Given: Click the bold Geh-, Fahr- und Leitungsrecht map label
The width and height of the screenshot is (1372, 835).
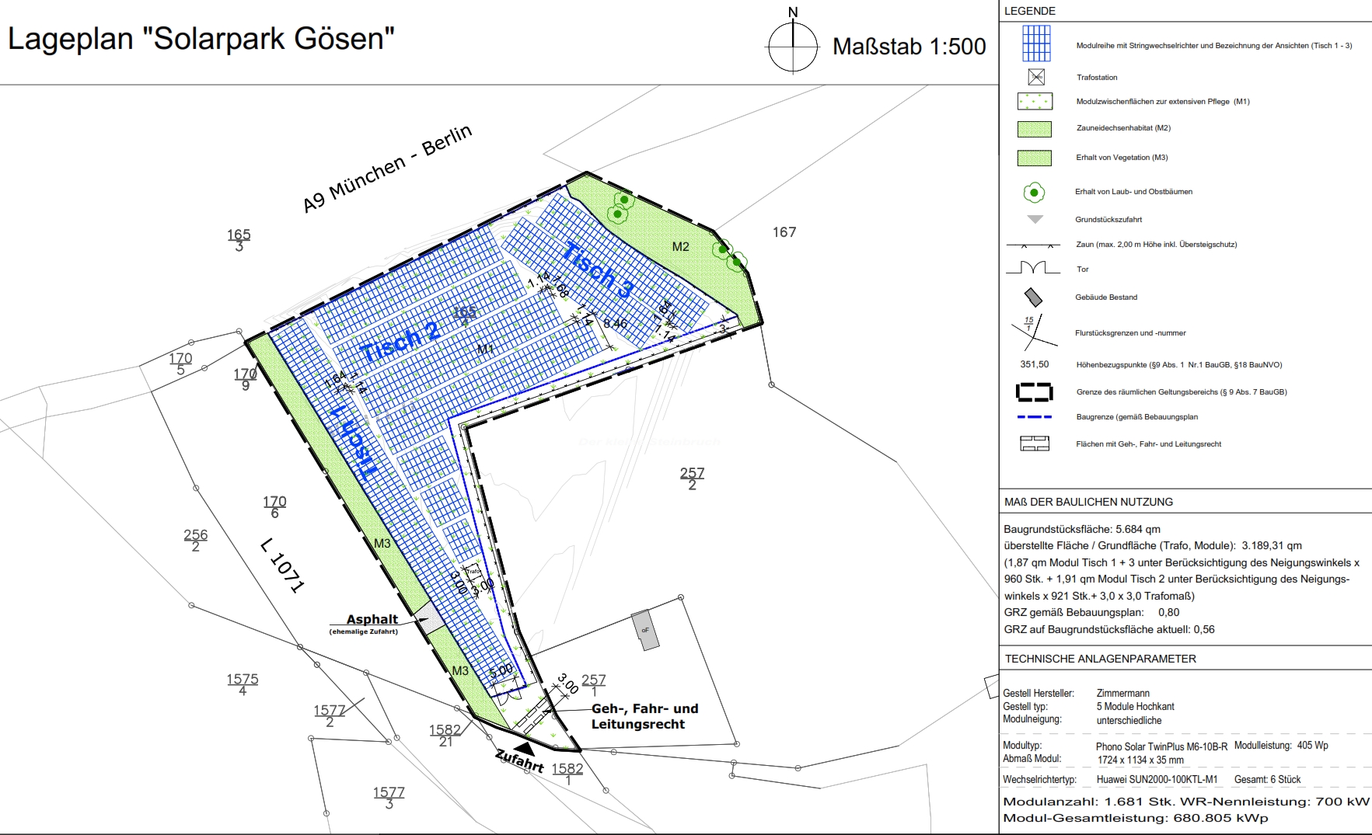Looking at the screenshot, I should point(644,716).
